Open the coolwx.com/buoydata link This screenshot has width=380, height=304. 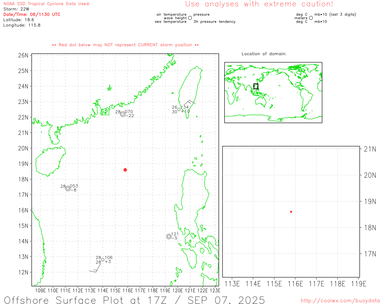pos(340,301)
